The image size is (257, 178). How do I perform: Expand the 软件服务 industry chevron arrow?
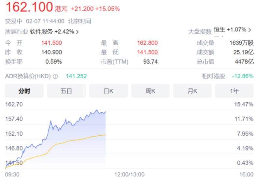coord(77,32)
